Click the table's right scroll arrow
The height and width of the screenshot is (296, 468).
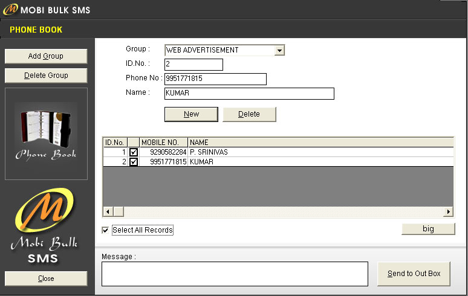(x=448, y=211)
